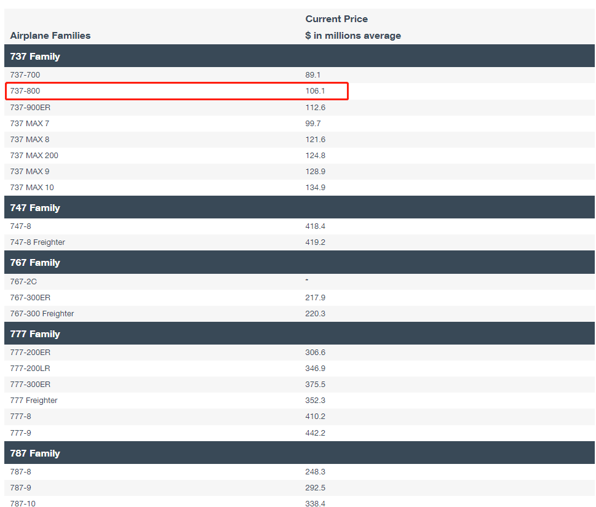Click the 777-200LR model name

coord(30,369)
